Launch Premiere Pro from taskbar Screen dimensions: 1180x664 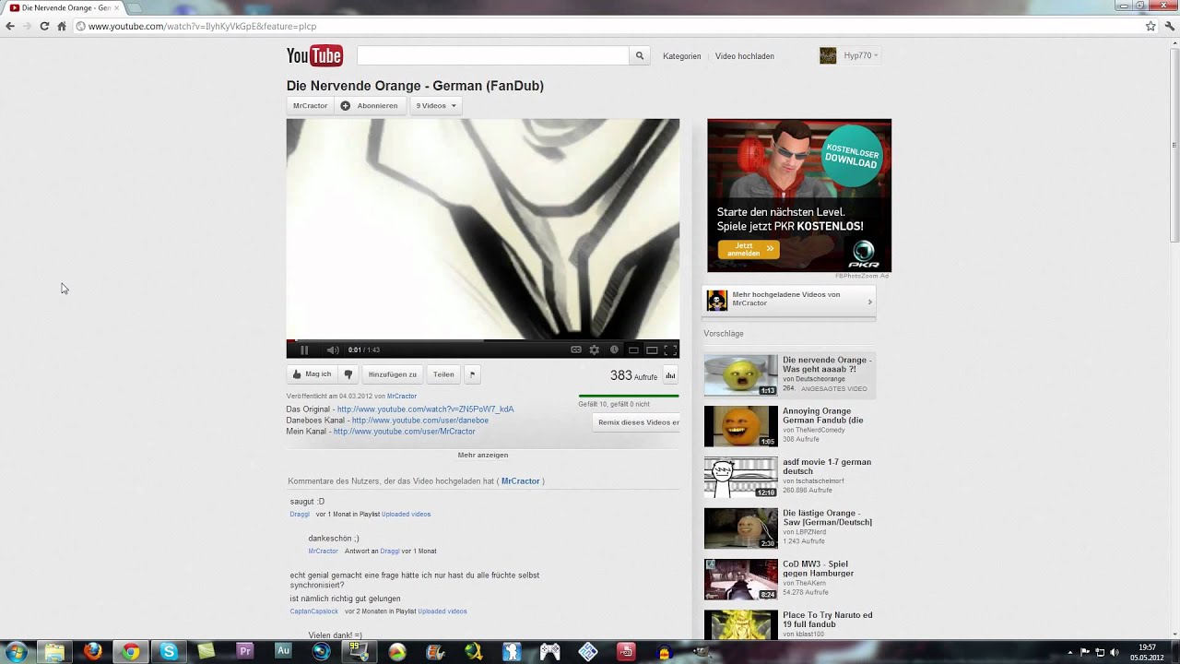245,652
